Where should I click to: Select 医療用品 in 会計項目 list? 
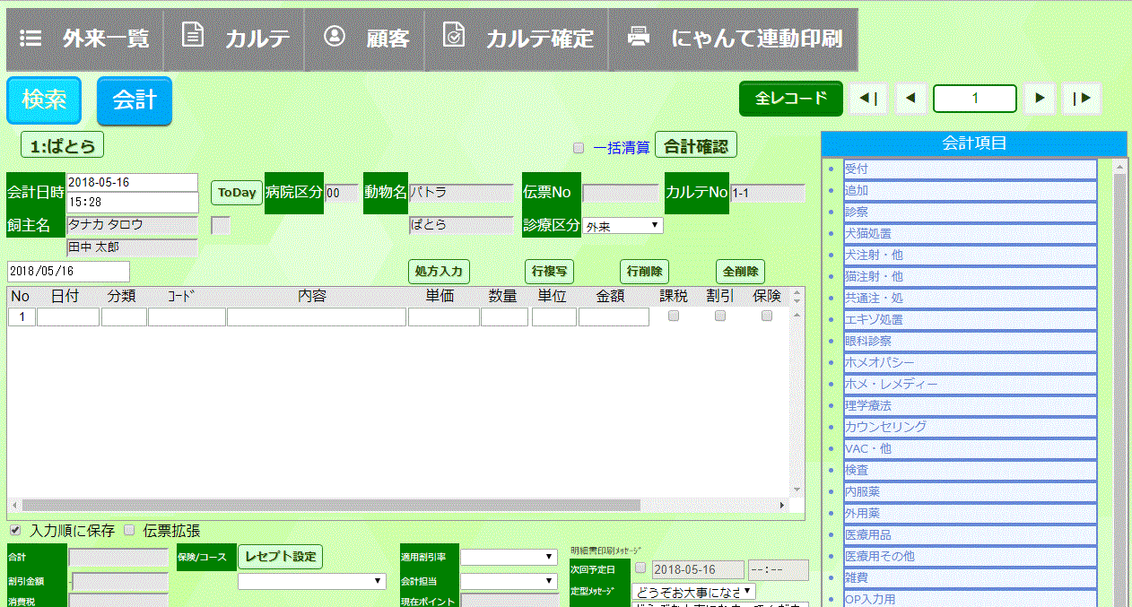(971, 534)
